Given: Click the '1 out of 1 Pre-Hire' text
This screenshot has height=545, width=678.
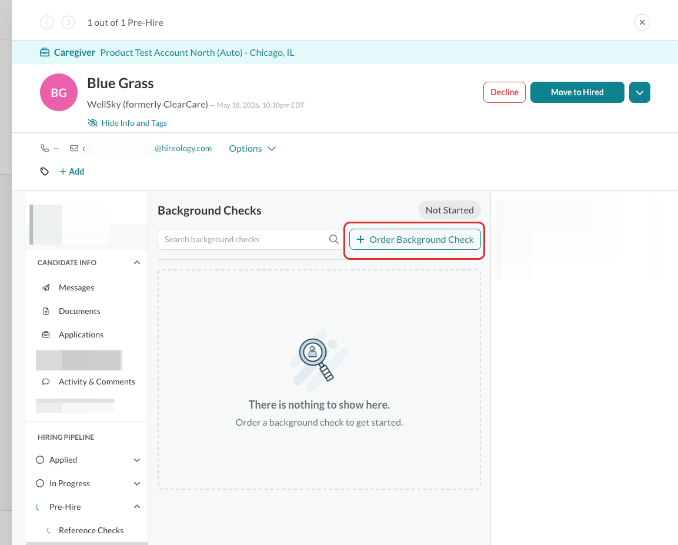Looking at the screenshot, I should coord(125,23).
